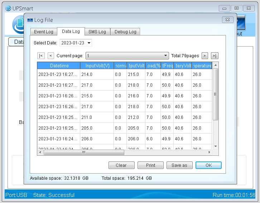
Task: Select input voltage cell 215.0
Action: (97, 96)
